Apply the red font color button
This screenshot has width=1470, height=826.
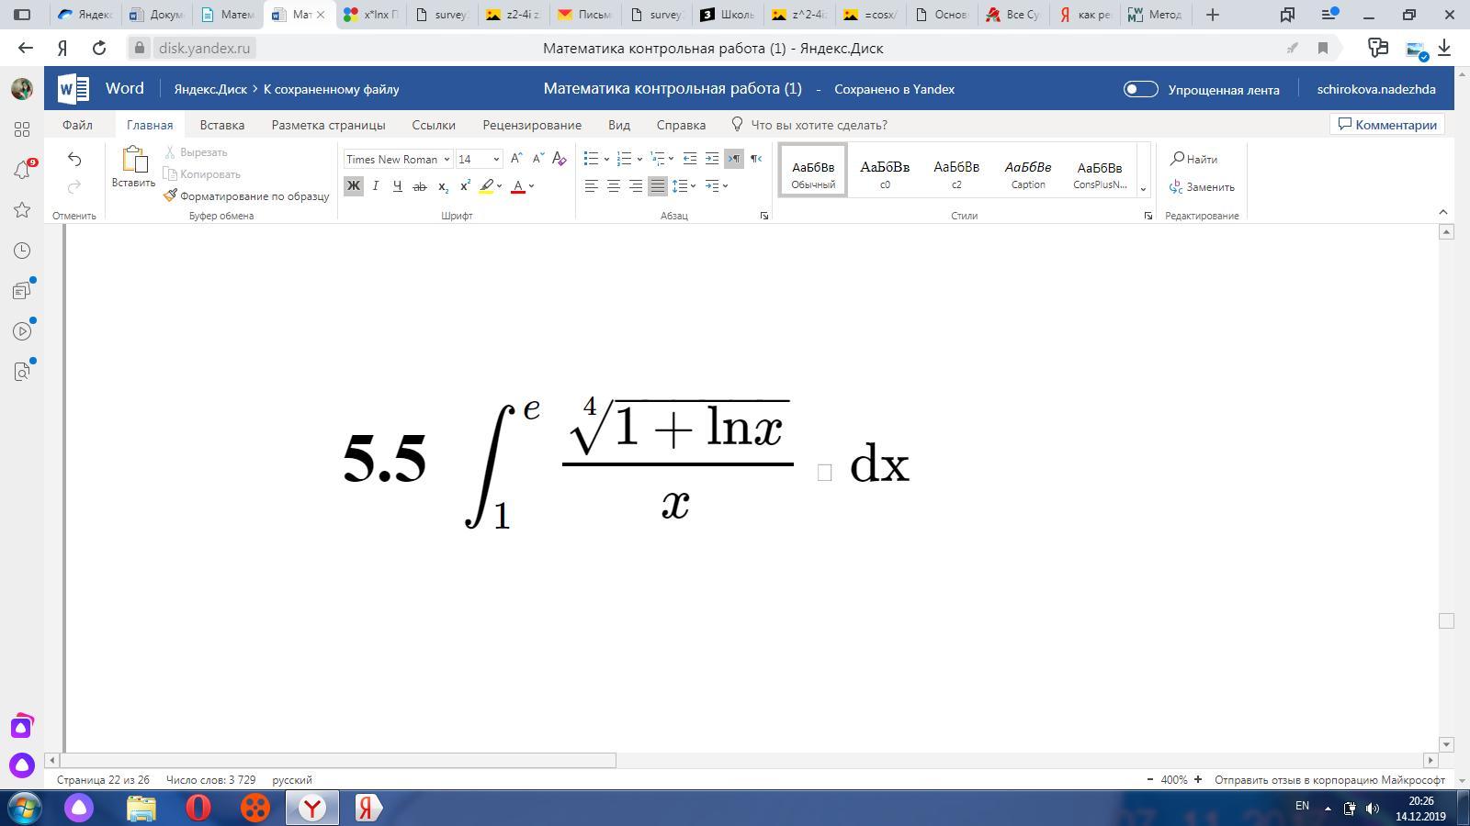click(518, 186)
